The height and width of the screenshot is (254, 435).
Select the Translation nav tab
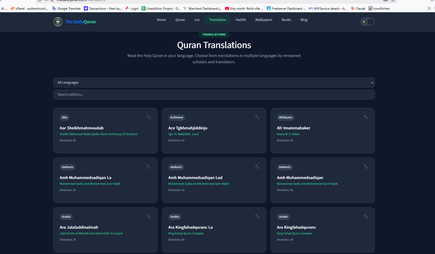point(217,20)
